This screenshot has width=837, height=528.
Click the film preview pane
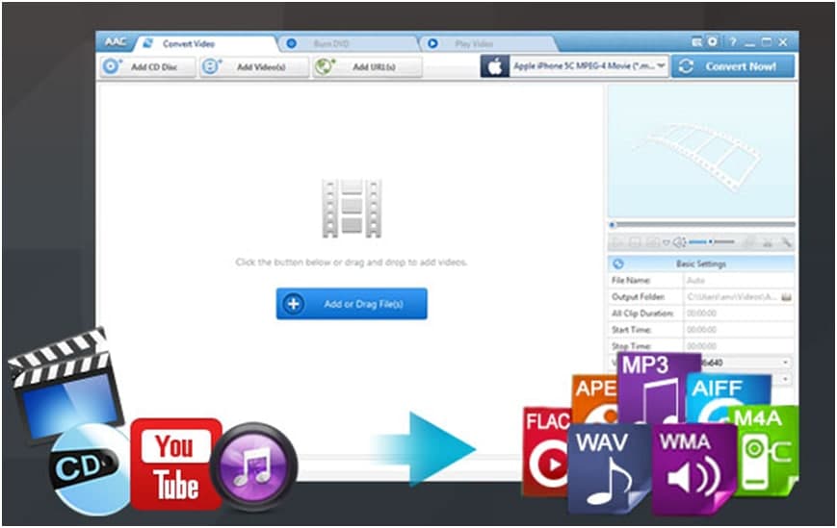[701, 151]
